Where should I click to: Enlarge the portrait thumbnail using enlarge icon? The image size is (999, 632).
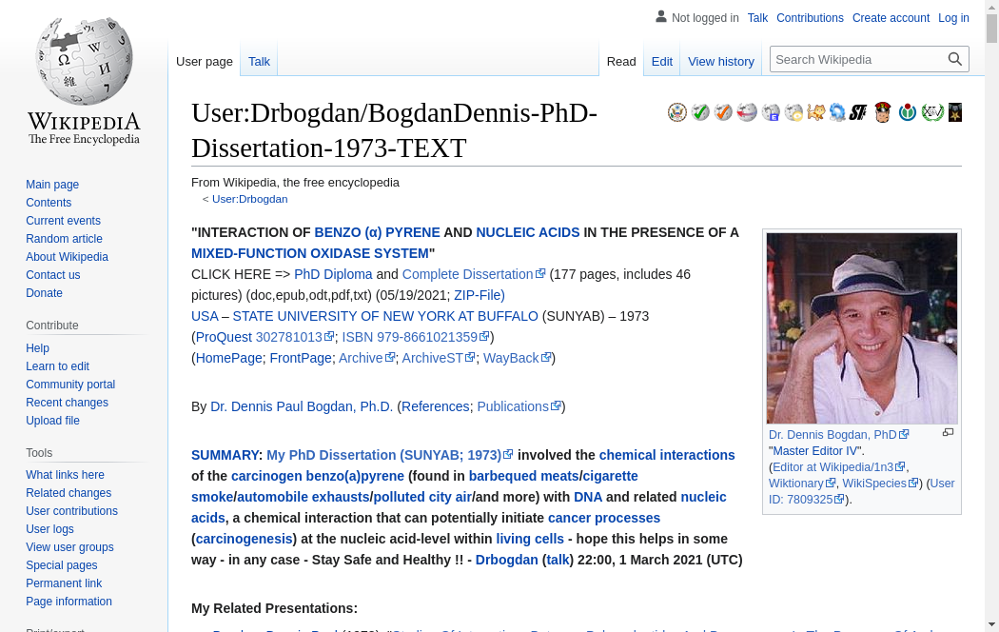click(948, 433)
